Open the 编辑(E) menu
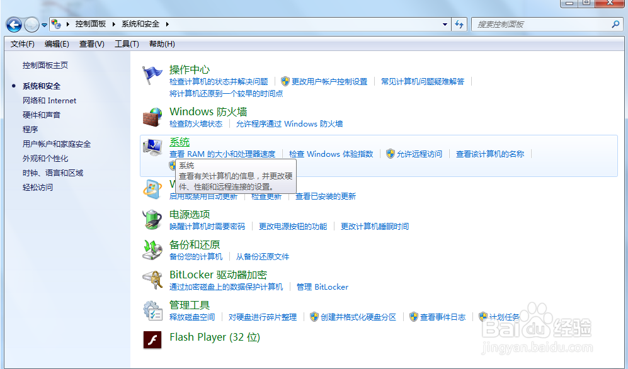The image size is (628, 369). coord(57,44)
